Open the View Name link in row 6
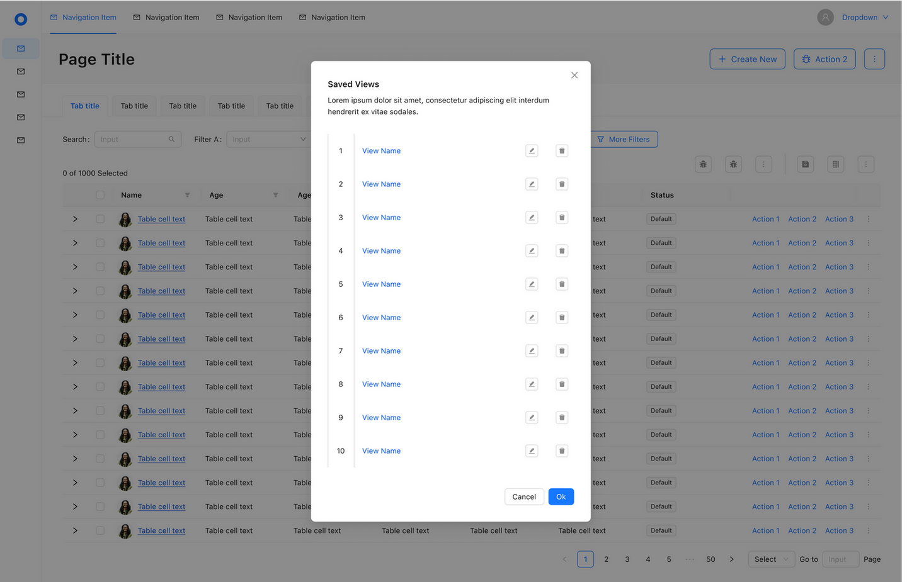The image size is (907, 582). click(x=381, y=318)
